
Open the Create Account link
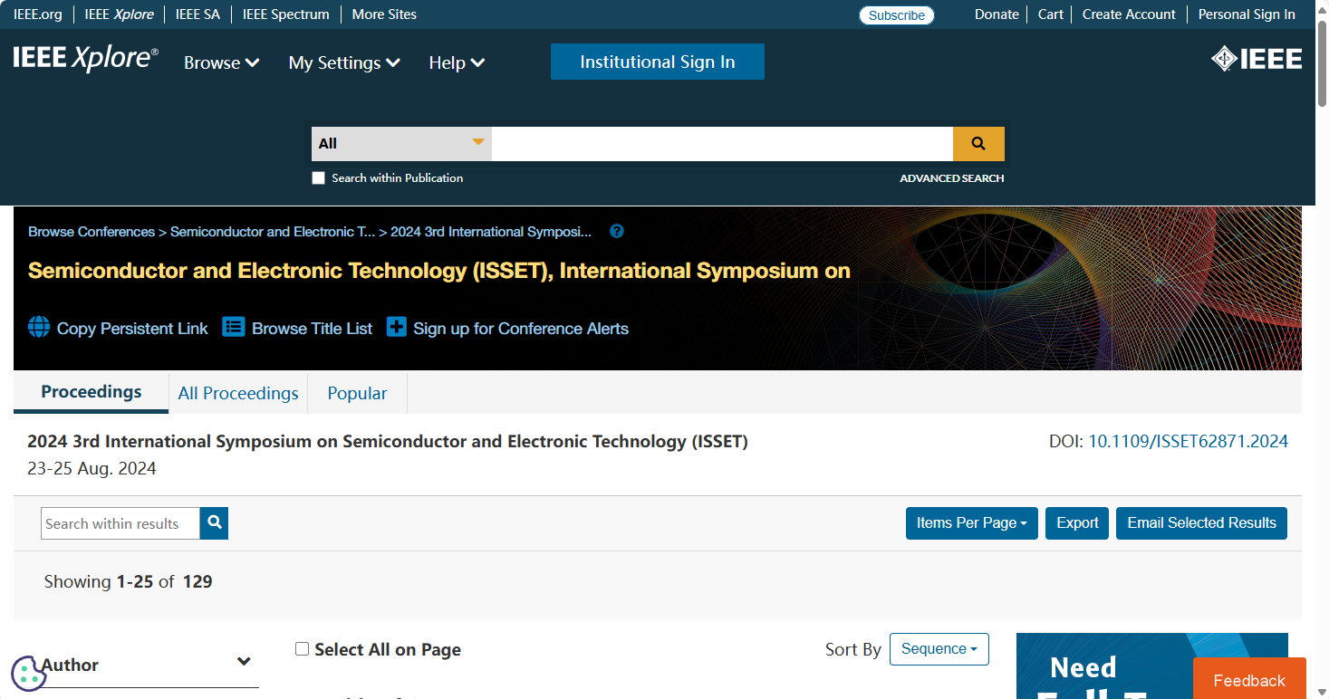(x=1129, y=14)
